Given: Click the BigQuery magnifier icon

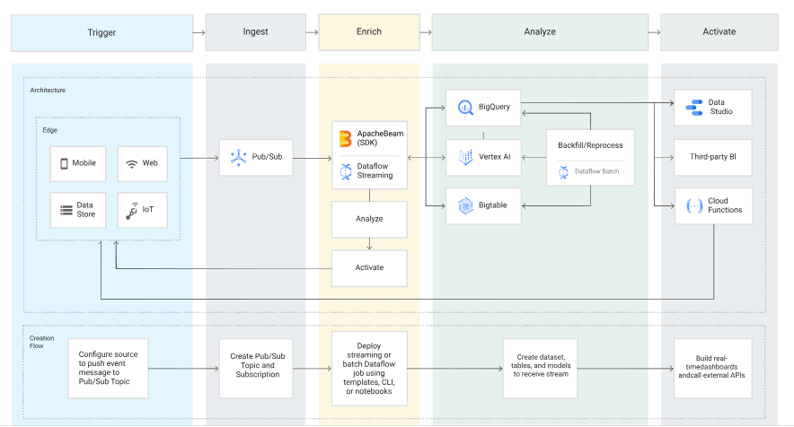Looking at the screenshot, I should pos(465,107).
